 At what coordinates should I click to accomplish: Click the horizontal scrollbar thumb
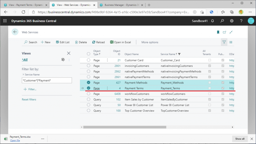[x=125, y=127]
